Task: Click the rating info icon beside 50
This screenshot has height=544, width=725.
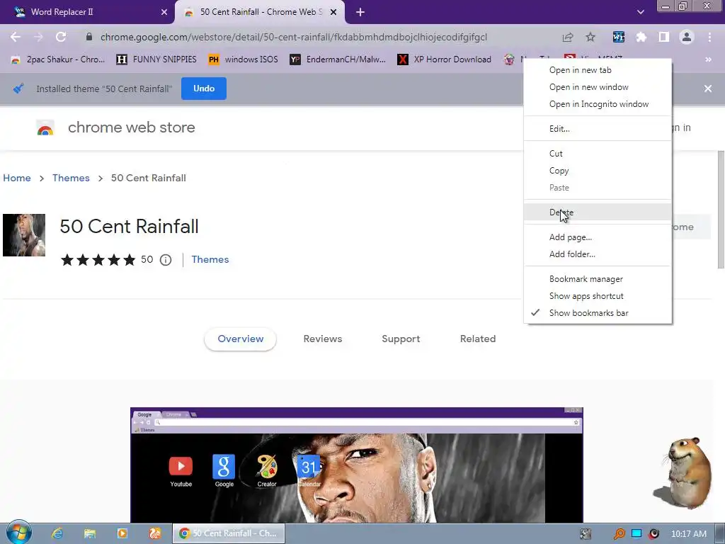Action: point(166,260)
